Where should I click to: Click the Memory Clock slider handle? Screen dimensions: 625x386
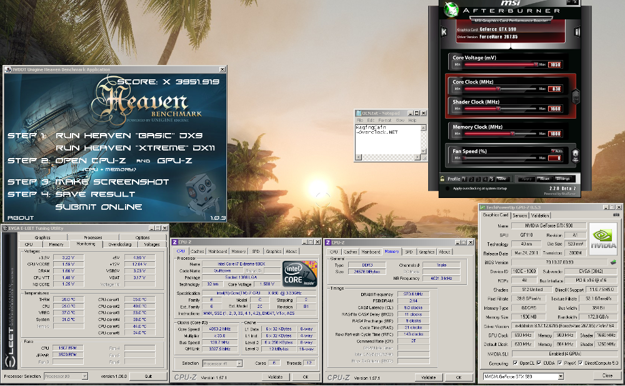pos(512,134)
